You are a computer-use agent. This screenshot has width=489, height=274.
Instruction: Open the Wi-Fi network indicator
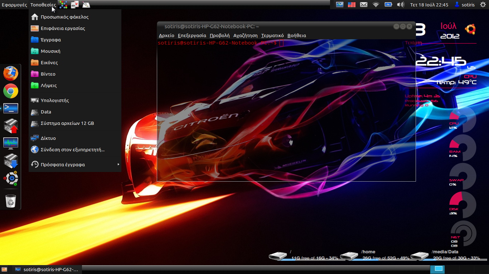376,5
